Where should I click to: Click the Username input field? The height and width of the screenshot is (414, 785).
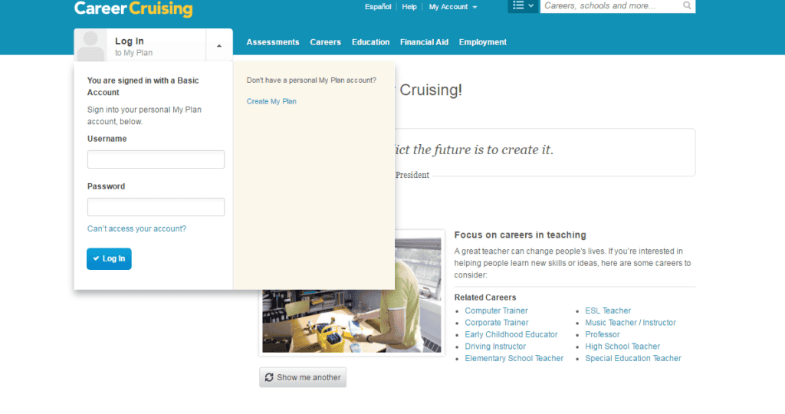(156, 159)
